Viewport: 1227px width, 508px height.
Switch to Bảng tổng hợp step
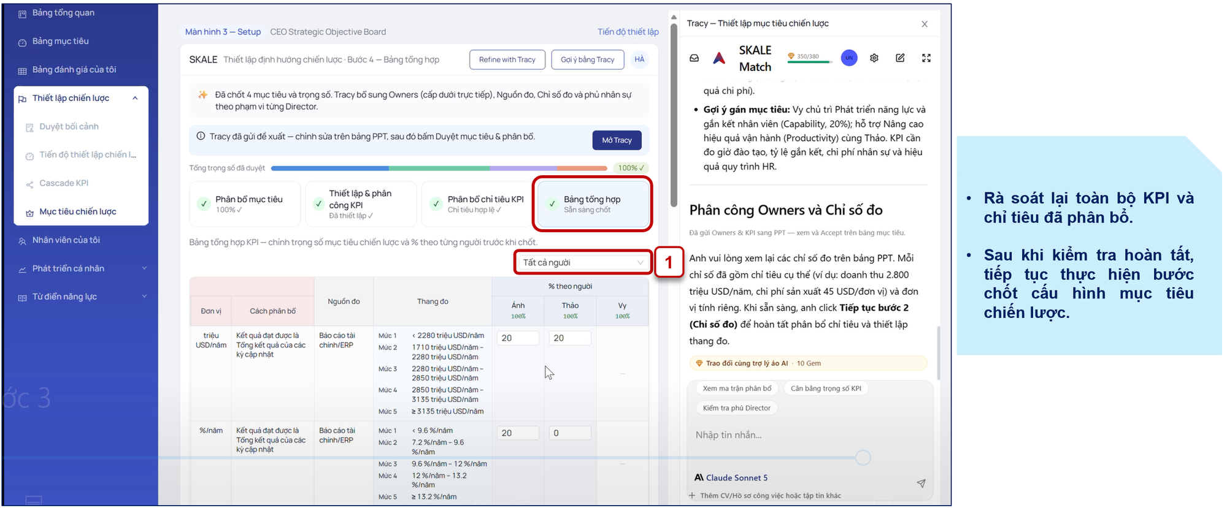(593, 204)
